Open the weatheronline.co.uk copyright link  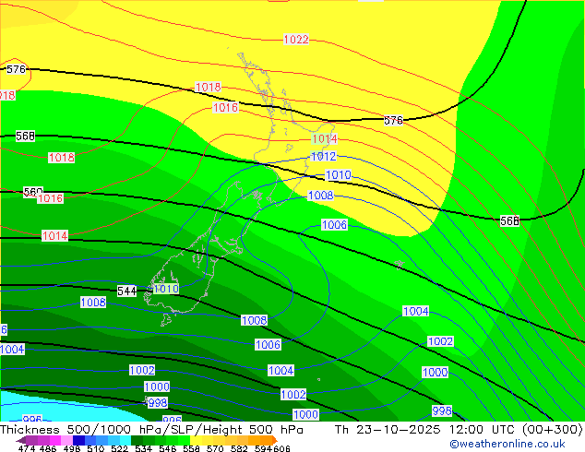[x=507, y=444]
